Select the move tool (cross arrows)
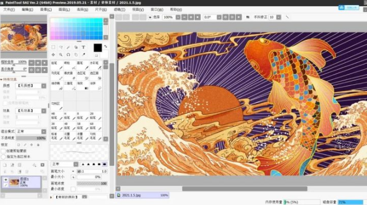The image size is (367, 205). coord(53,54)
